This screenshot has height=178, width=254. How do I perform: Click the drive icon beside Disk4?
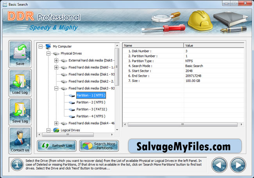pos(64,123)
